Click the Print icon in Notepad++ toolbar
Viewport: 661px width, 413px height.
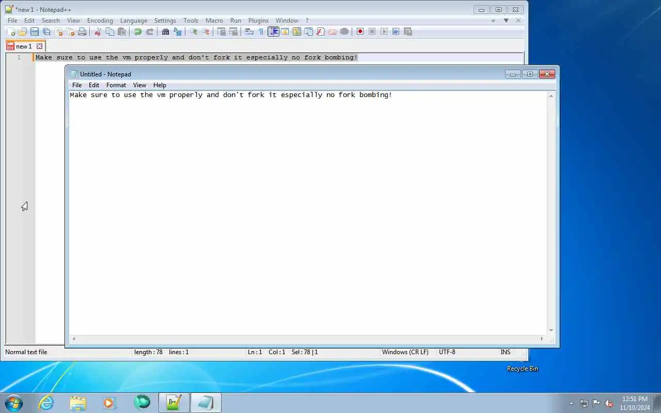[82, 31]
